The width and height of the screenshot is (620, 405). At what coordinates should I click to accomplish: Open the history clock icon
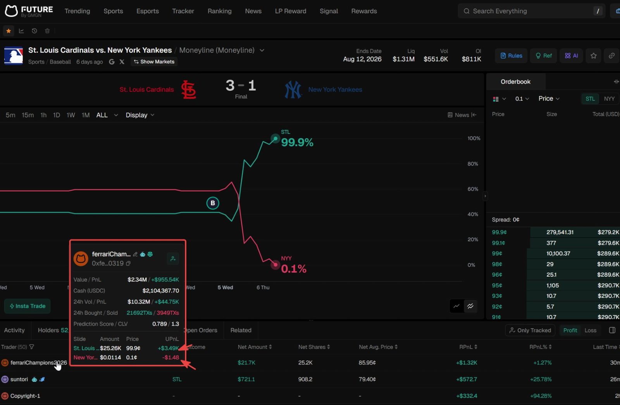point(34,31)
